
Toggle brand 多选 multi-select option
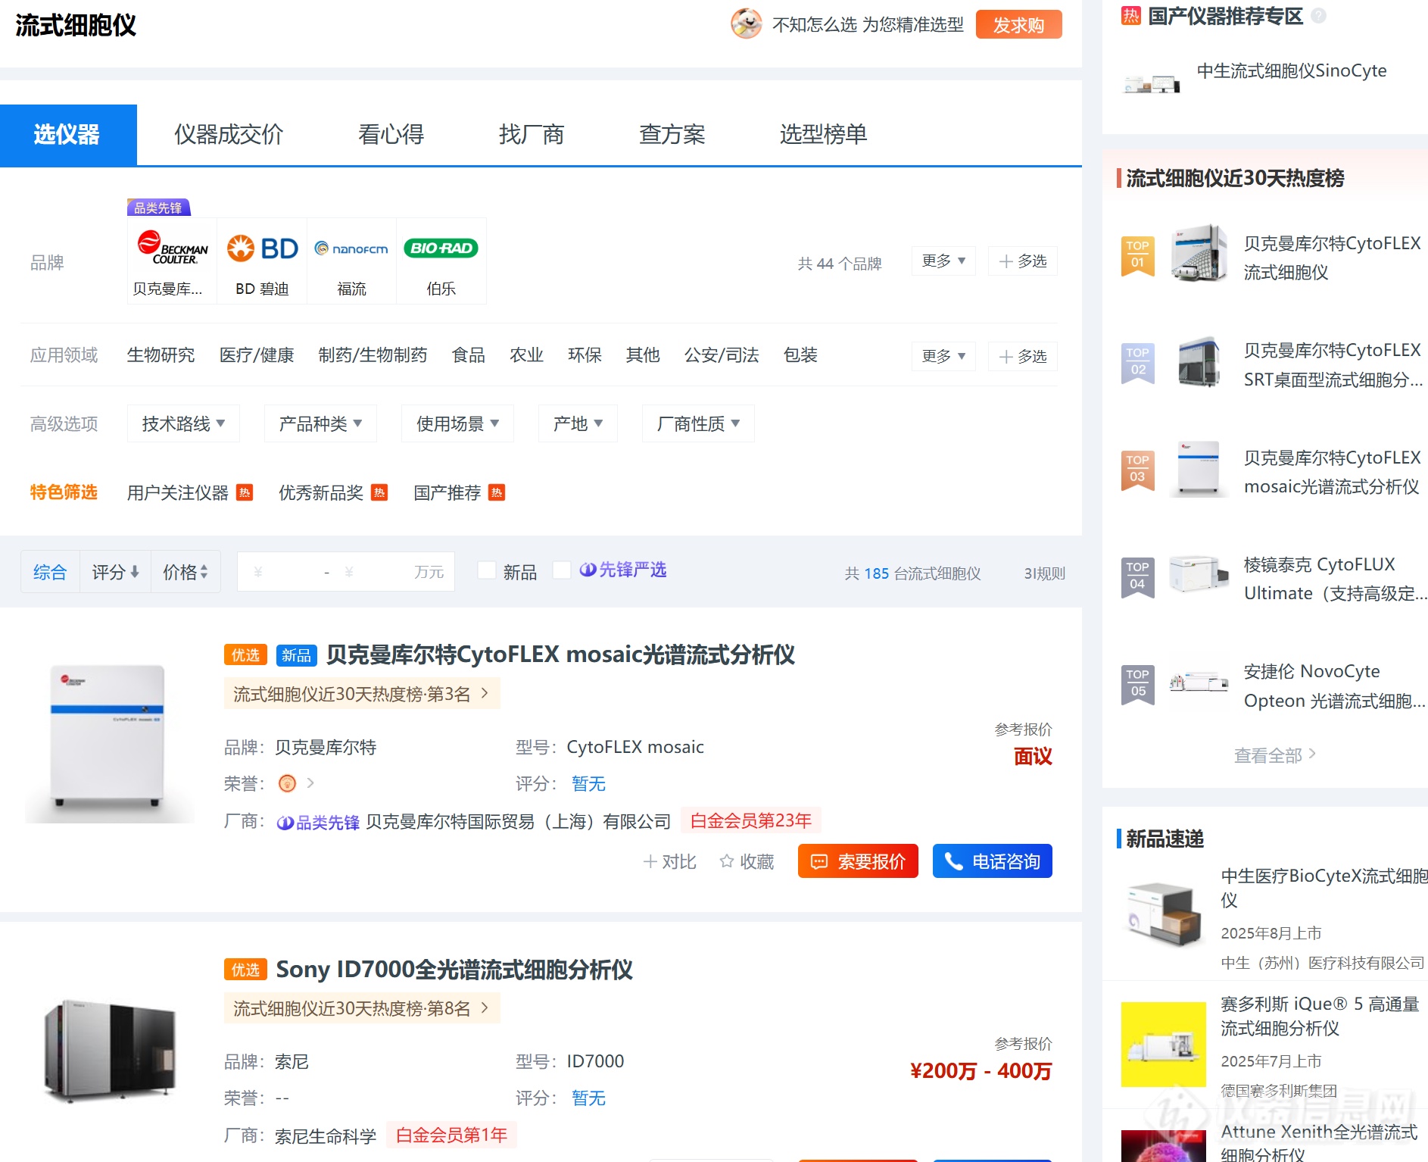[x=1022, y=261]
